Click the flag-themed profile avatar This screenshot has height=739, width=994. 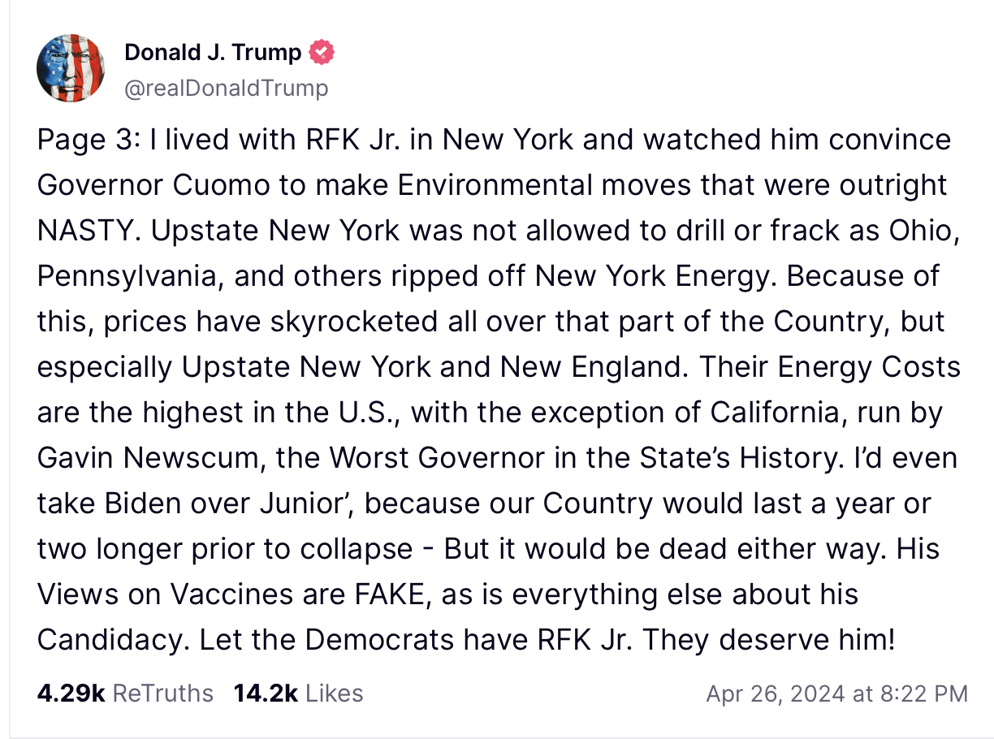click(70, 68)
